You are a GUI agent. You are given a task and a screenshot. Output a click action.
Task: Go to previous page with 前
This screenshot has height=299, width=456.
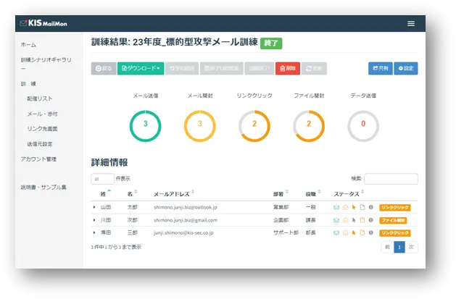point(387,247)
